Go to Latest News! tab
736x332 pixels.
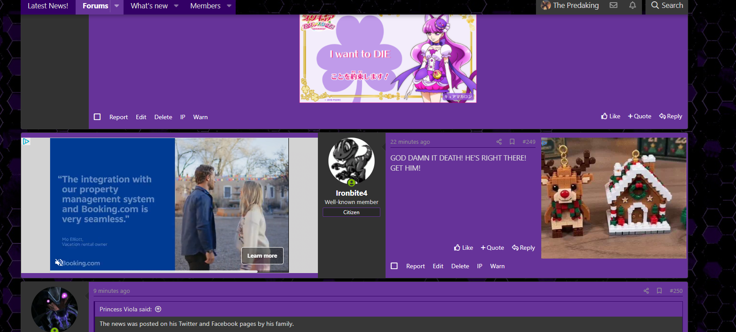pos(48,6)
